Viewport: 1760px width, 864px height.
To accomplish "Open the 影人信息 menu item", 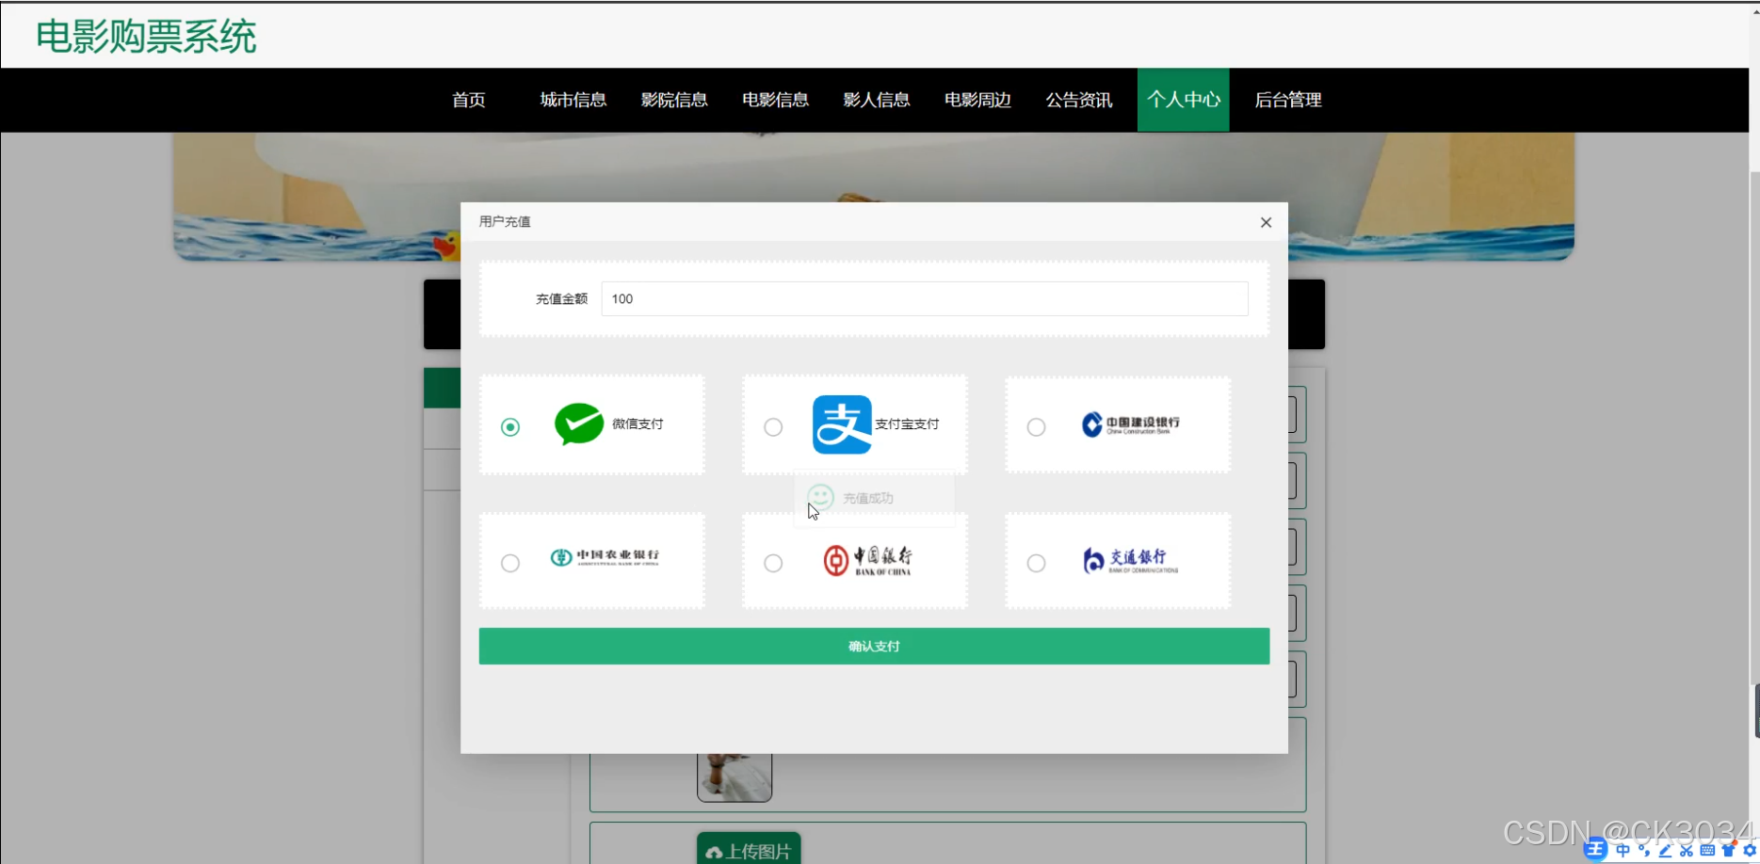I will 876,100.
